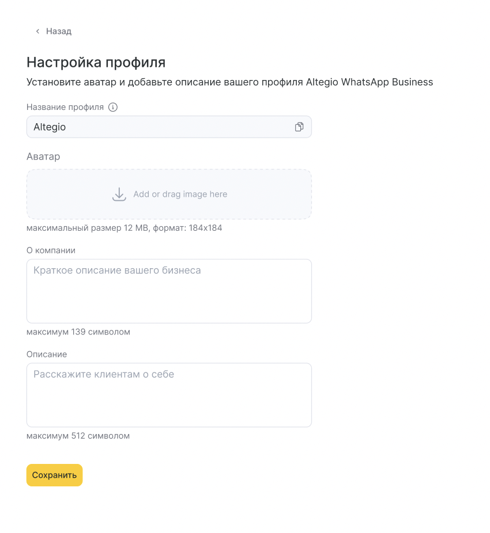Click the Настройка профиля page heading
This screenshot has height=533, width=490.
tap(96, 62)
